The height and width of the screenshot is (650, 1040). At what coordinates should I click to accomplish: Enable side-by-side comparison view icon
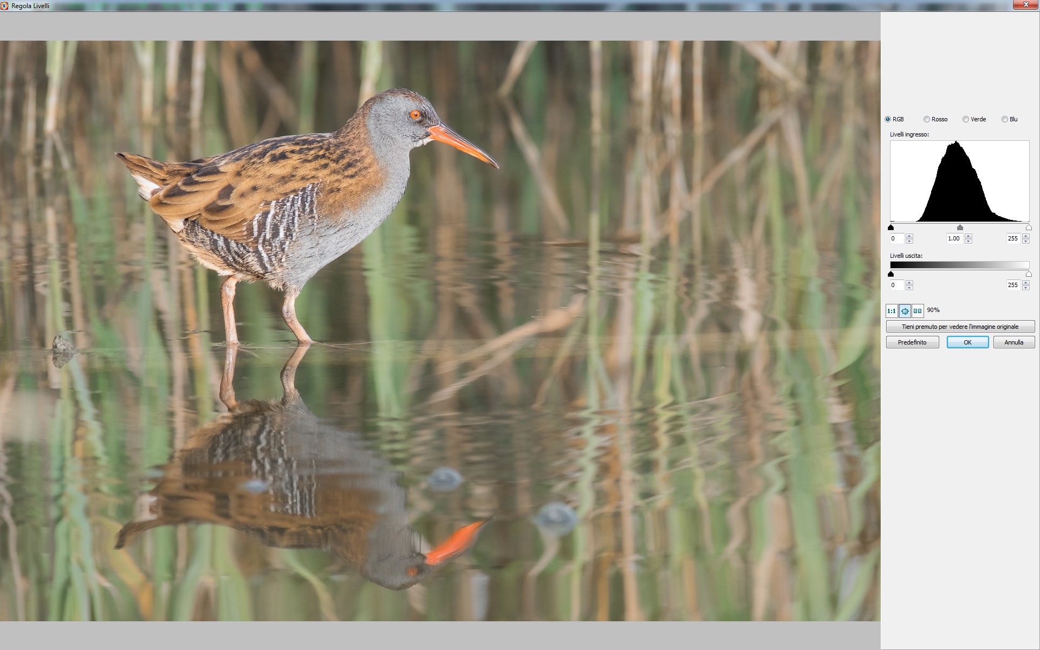[x=918, y=311]
